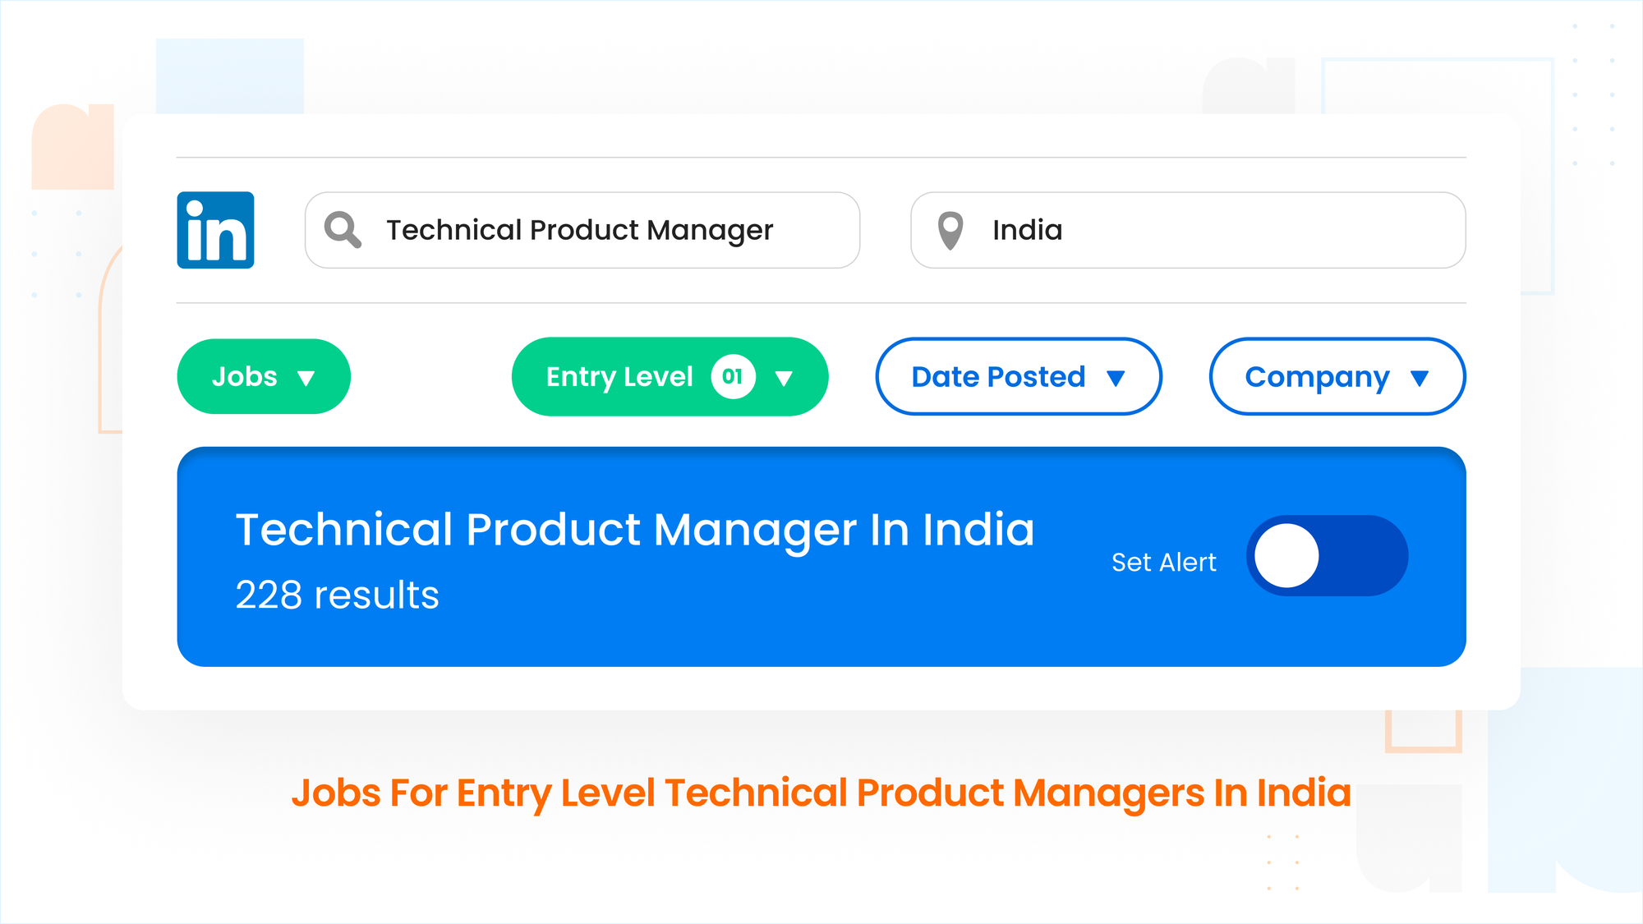This screenshot has width=1643, height=924.
Task: Click the Technical Product Manager In India heading
Action: (634, 530)
